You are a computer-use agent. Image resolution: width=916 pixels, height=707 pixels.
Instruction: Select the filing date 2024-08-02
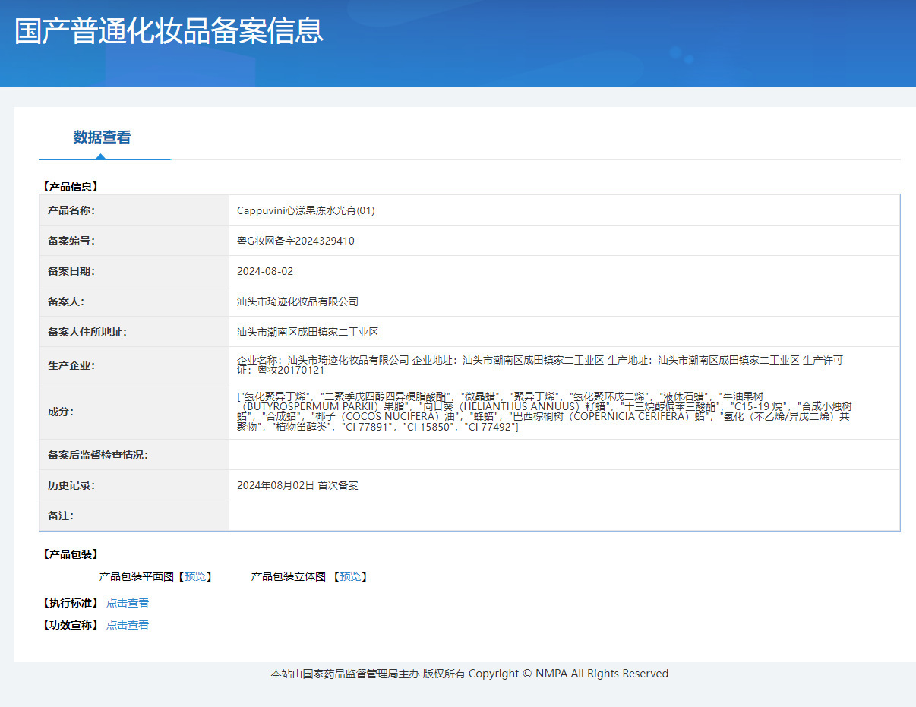point(265,272)
